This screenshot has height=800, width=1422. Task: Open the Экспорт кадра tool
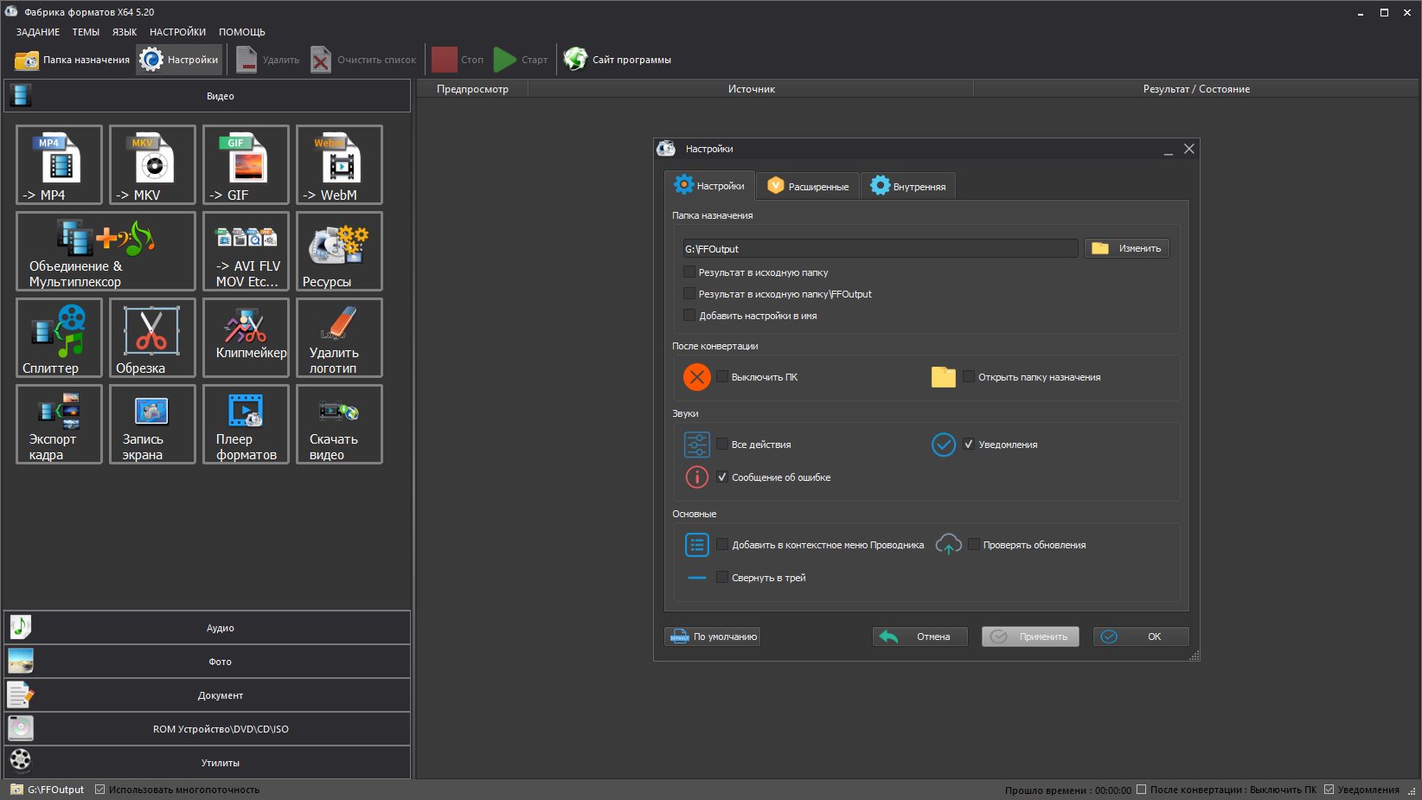pos(59,424)
